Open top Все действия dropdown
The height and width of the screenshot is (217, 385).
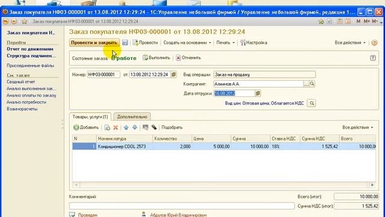pos(350,43)
